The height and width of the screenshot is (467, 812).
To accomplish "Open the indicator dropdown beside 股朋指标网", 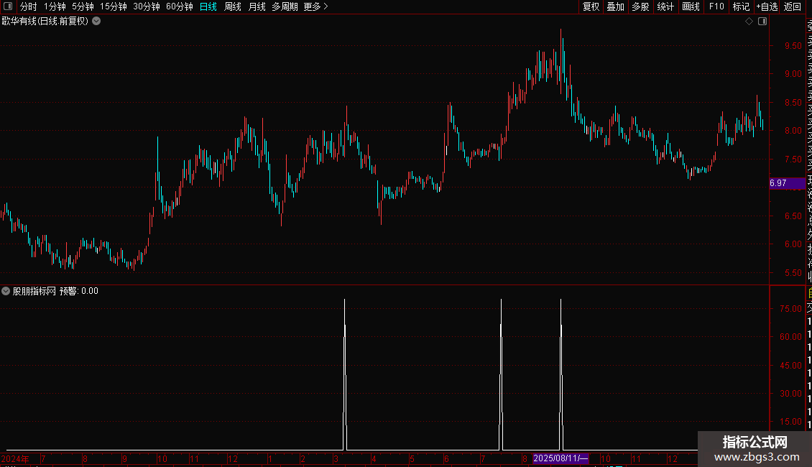I will (x=6, y=291).
